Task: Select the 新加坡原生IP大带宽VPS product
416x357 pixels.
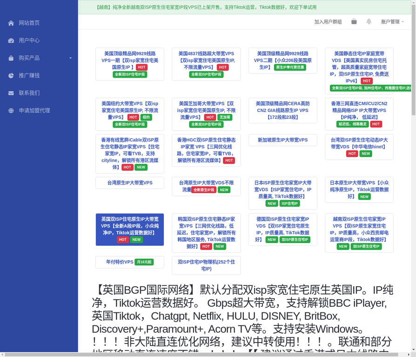Action: pyautogui.click(x=282, y=140)
